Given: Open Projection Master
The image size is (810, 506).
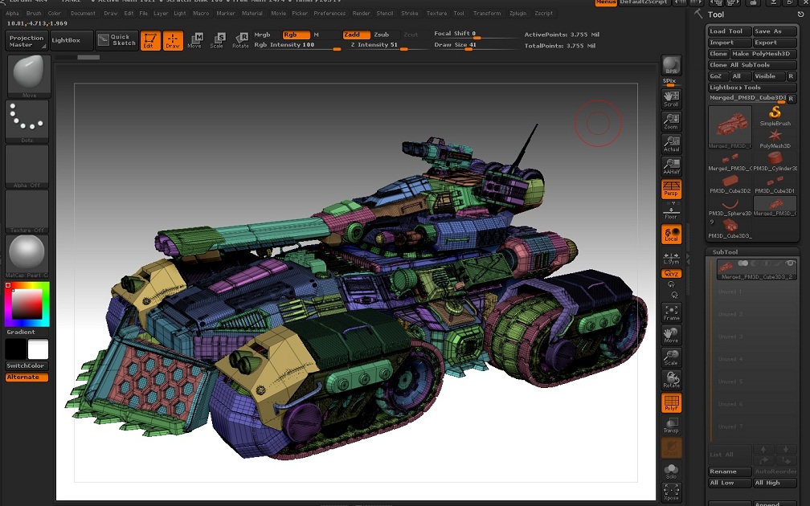Looking at the screenshot, I should pyautogui.click(x=27, y=41).
